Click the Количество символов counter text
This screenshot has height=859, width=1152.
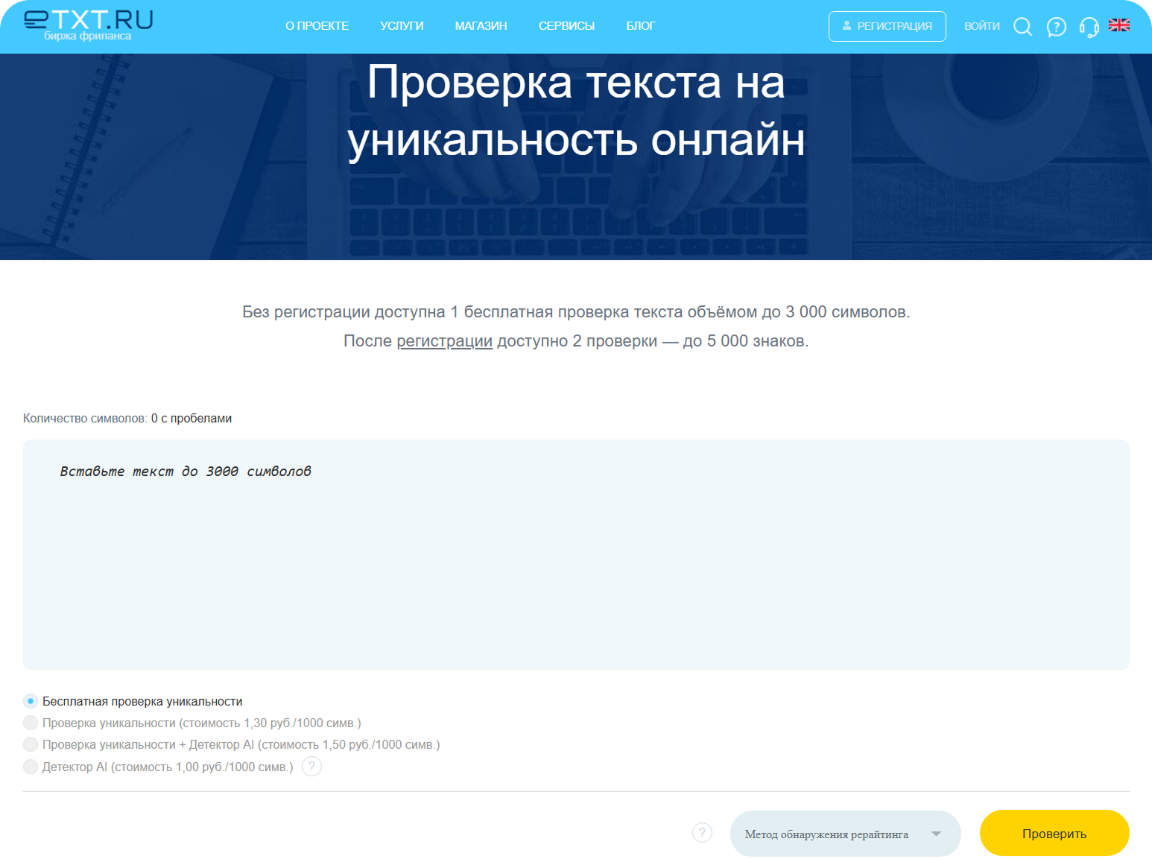(127, 419)
